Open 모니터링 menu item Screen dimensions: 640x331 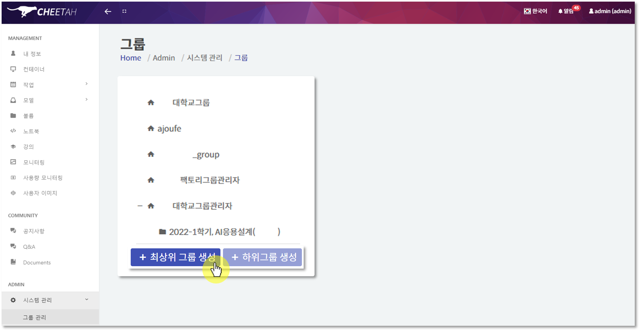click(x=34, y=162)
